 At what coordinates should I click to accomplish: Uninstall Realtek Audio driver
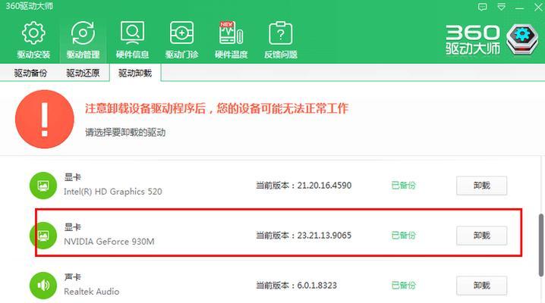click(482, 286)
